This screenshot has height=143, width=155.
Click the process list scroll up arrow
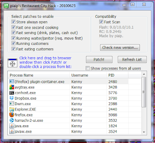click(x=144, y=74)
